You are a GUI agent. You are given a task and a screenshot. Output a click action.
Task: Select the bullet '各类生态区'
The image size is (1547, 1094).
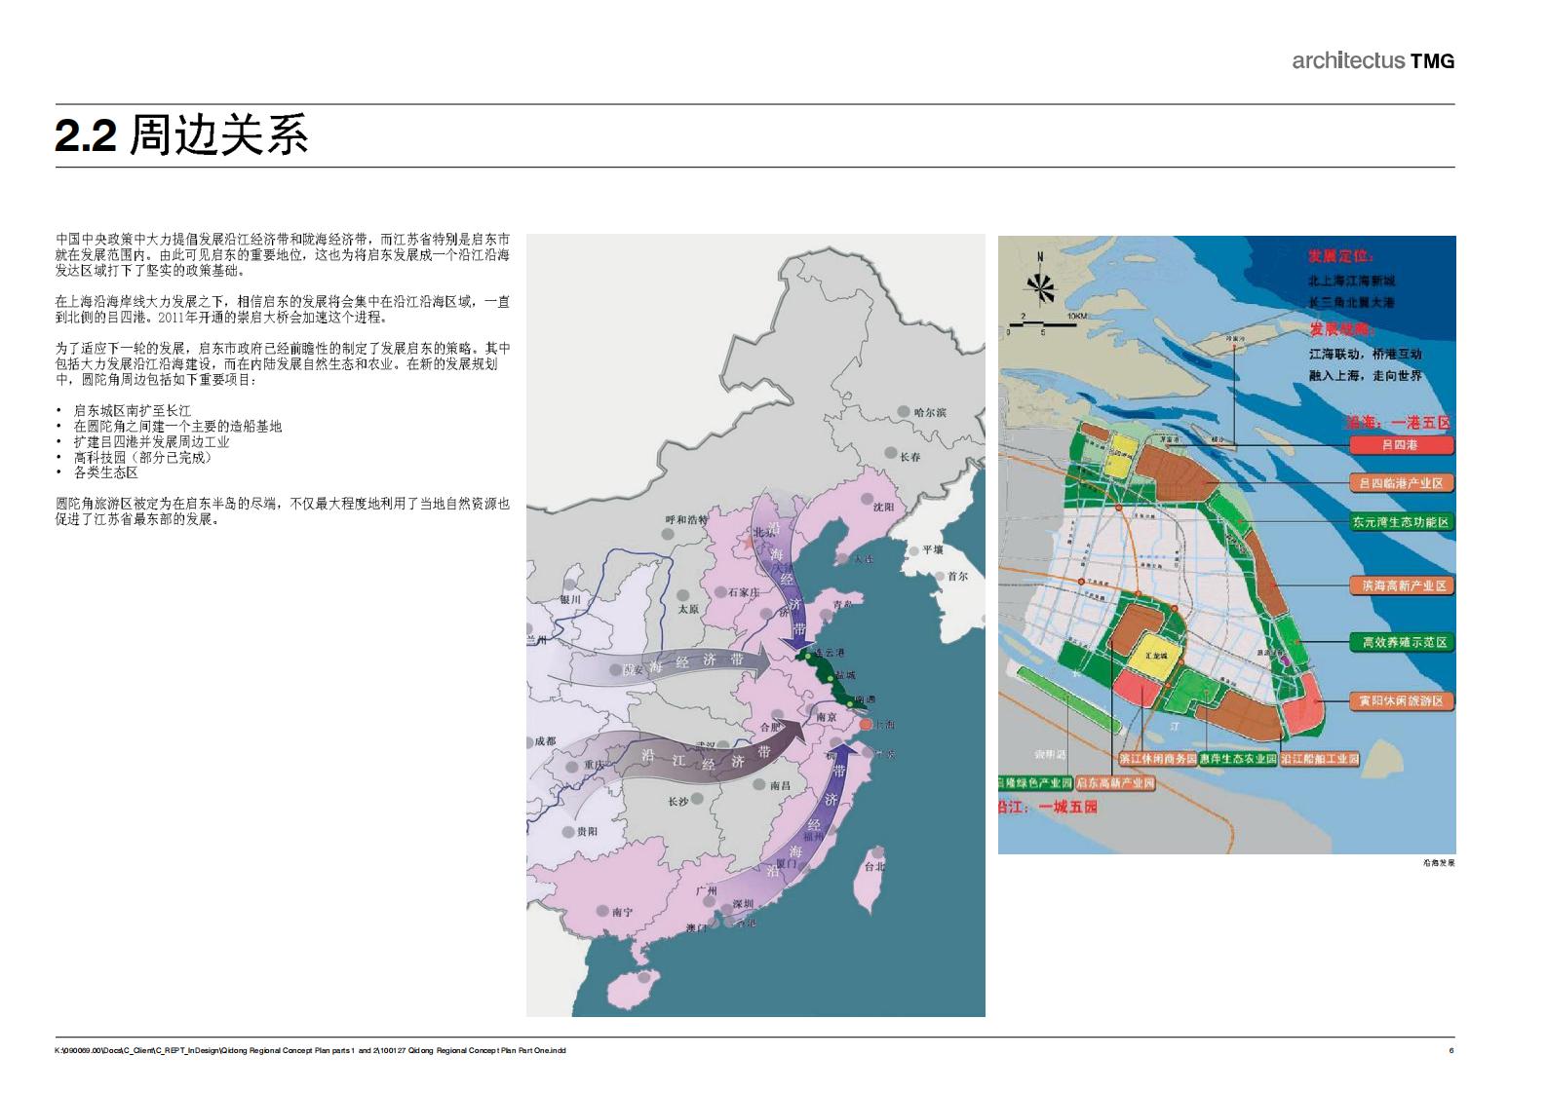(x=106, y=472)
